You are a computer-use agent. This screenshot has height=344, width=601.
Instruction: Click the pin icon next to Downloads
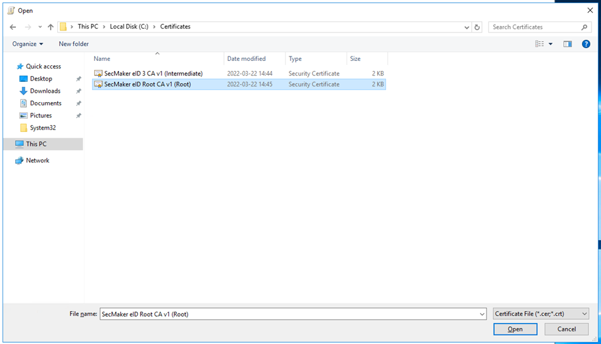coord(79,91)
